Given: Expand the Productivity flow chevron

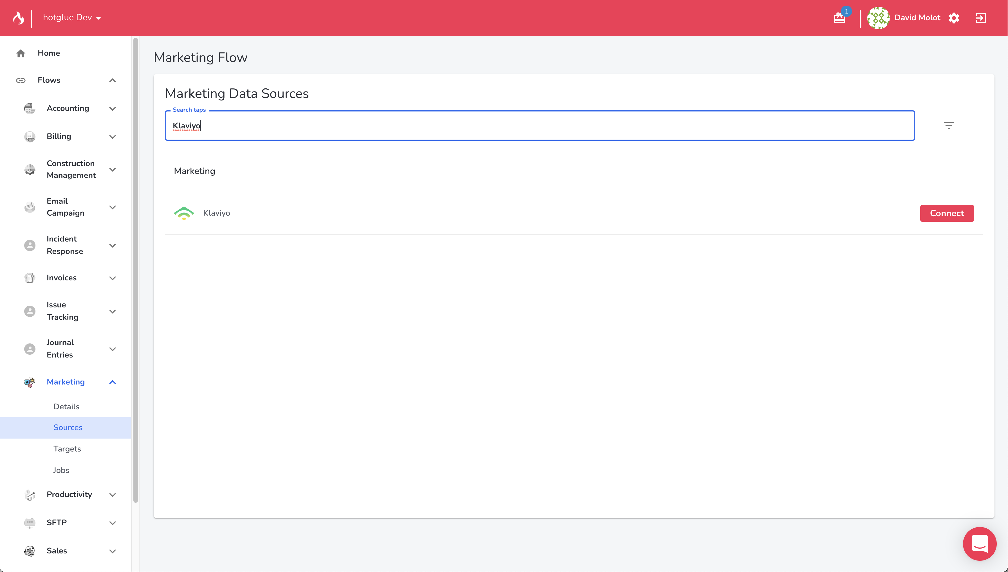Looking at the screenshot, I should click(112, 495).
